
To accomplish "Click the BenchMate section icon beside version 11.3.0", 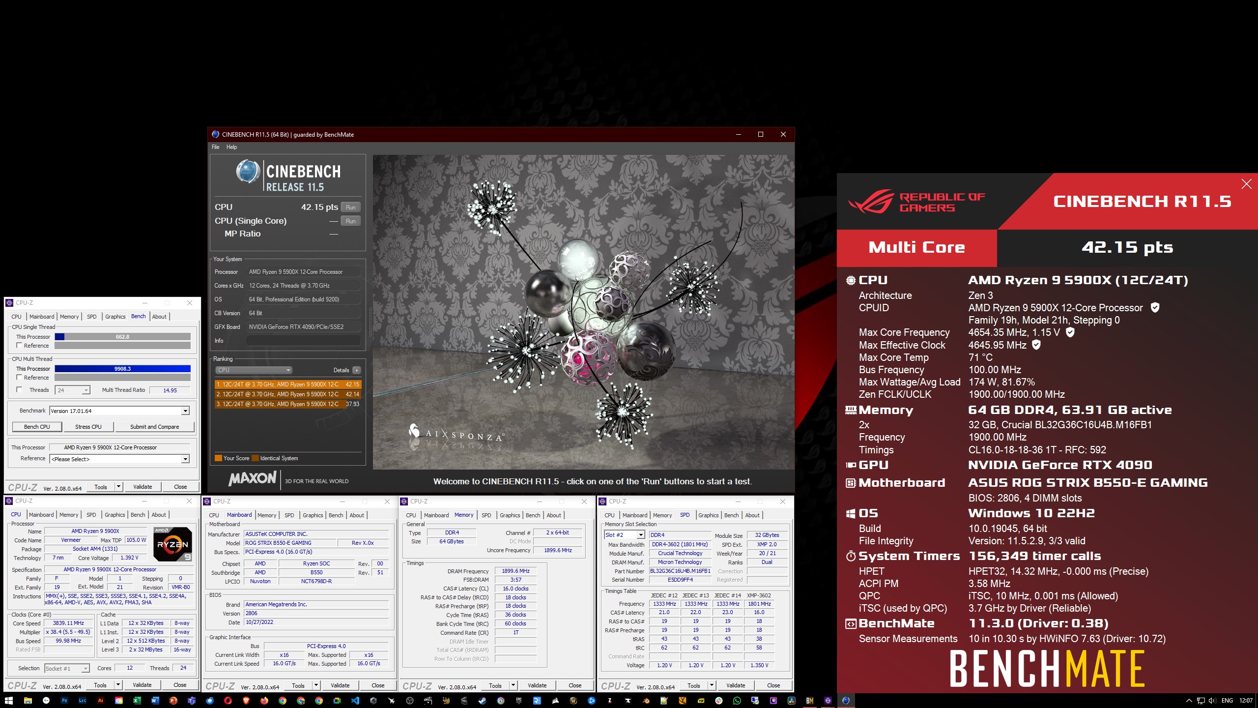I will tap(851, 624).
